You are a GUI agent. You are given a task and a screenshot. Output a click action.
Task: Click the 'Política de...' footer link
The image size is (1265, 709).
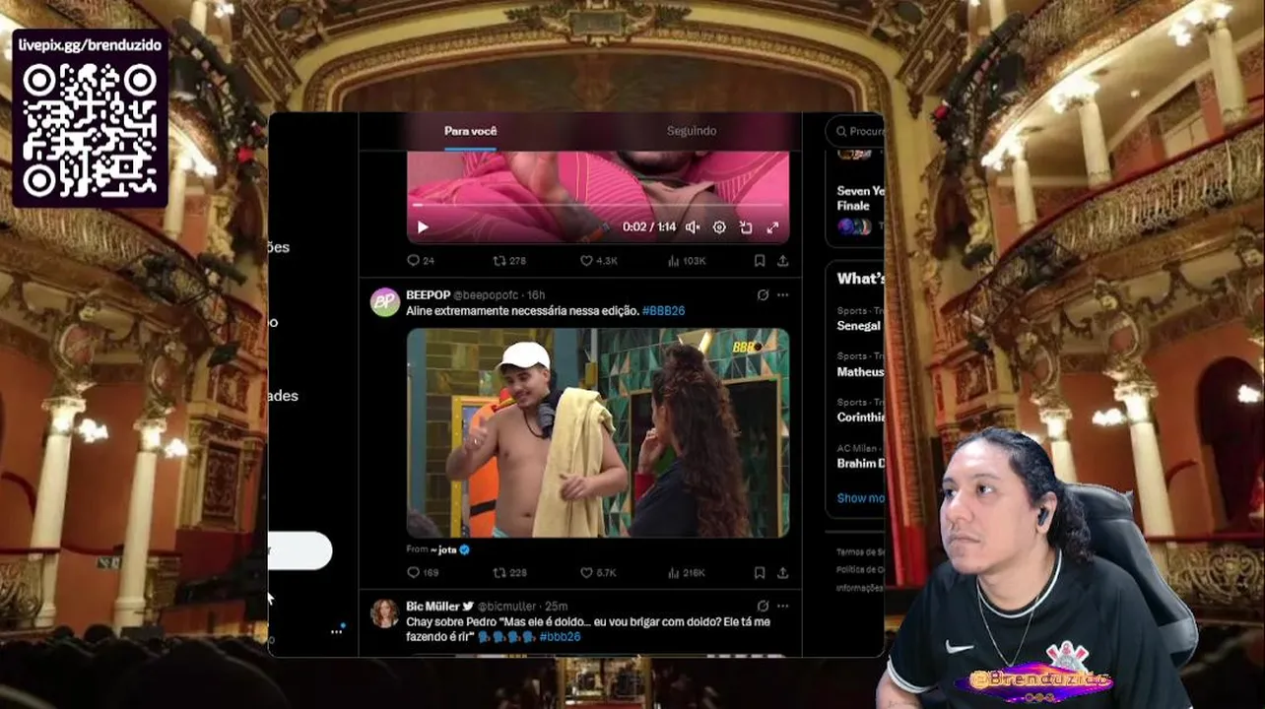[860, 570]
